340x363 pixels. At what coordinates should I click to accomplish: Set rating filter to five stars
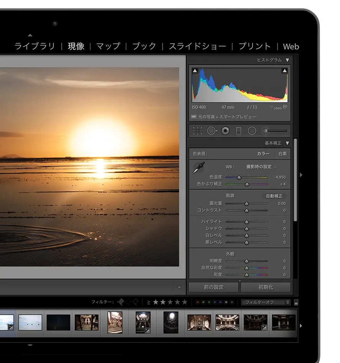(184, 302)
